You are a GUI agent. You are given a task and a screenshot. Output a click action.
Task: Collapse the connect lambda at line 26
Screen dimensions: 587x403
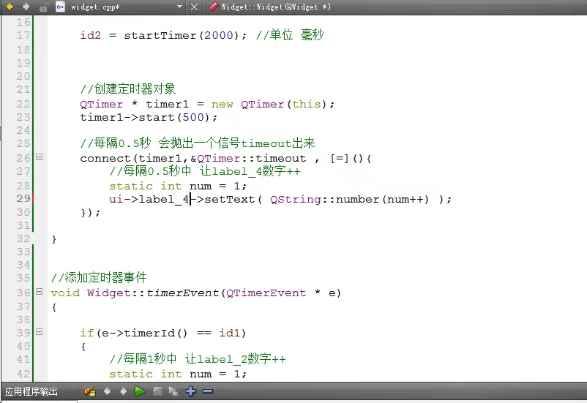coord(40,157)
